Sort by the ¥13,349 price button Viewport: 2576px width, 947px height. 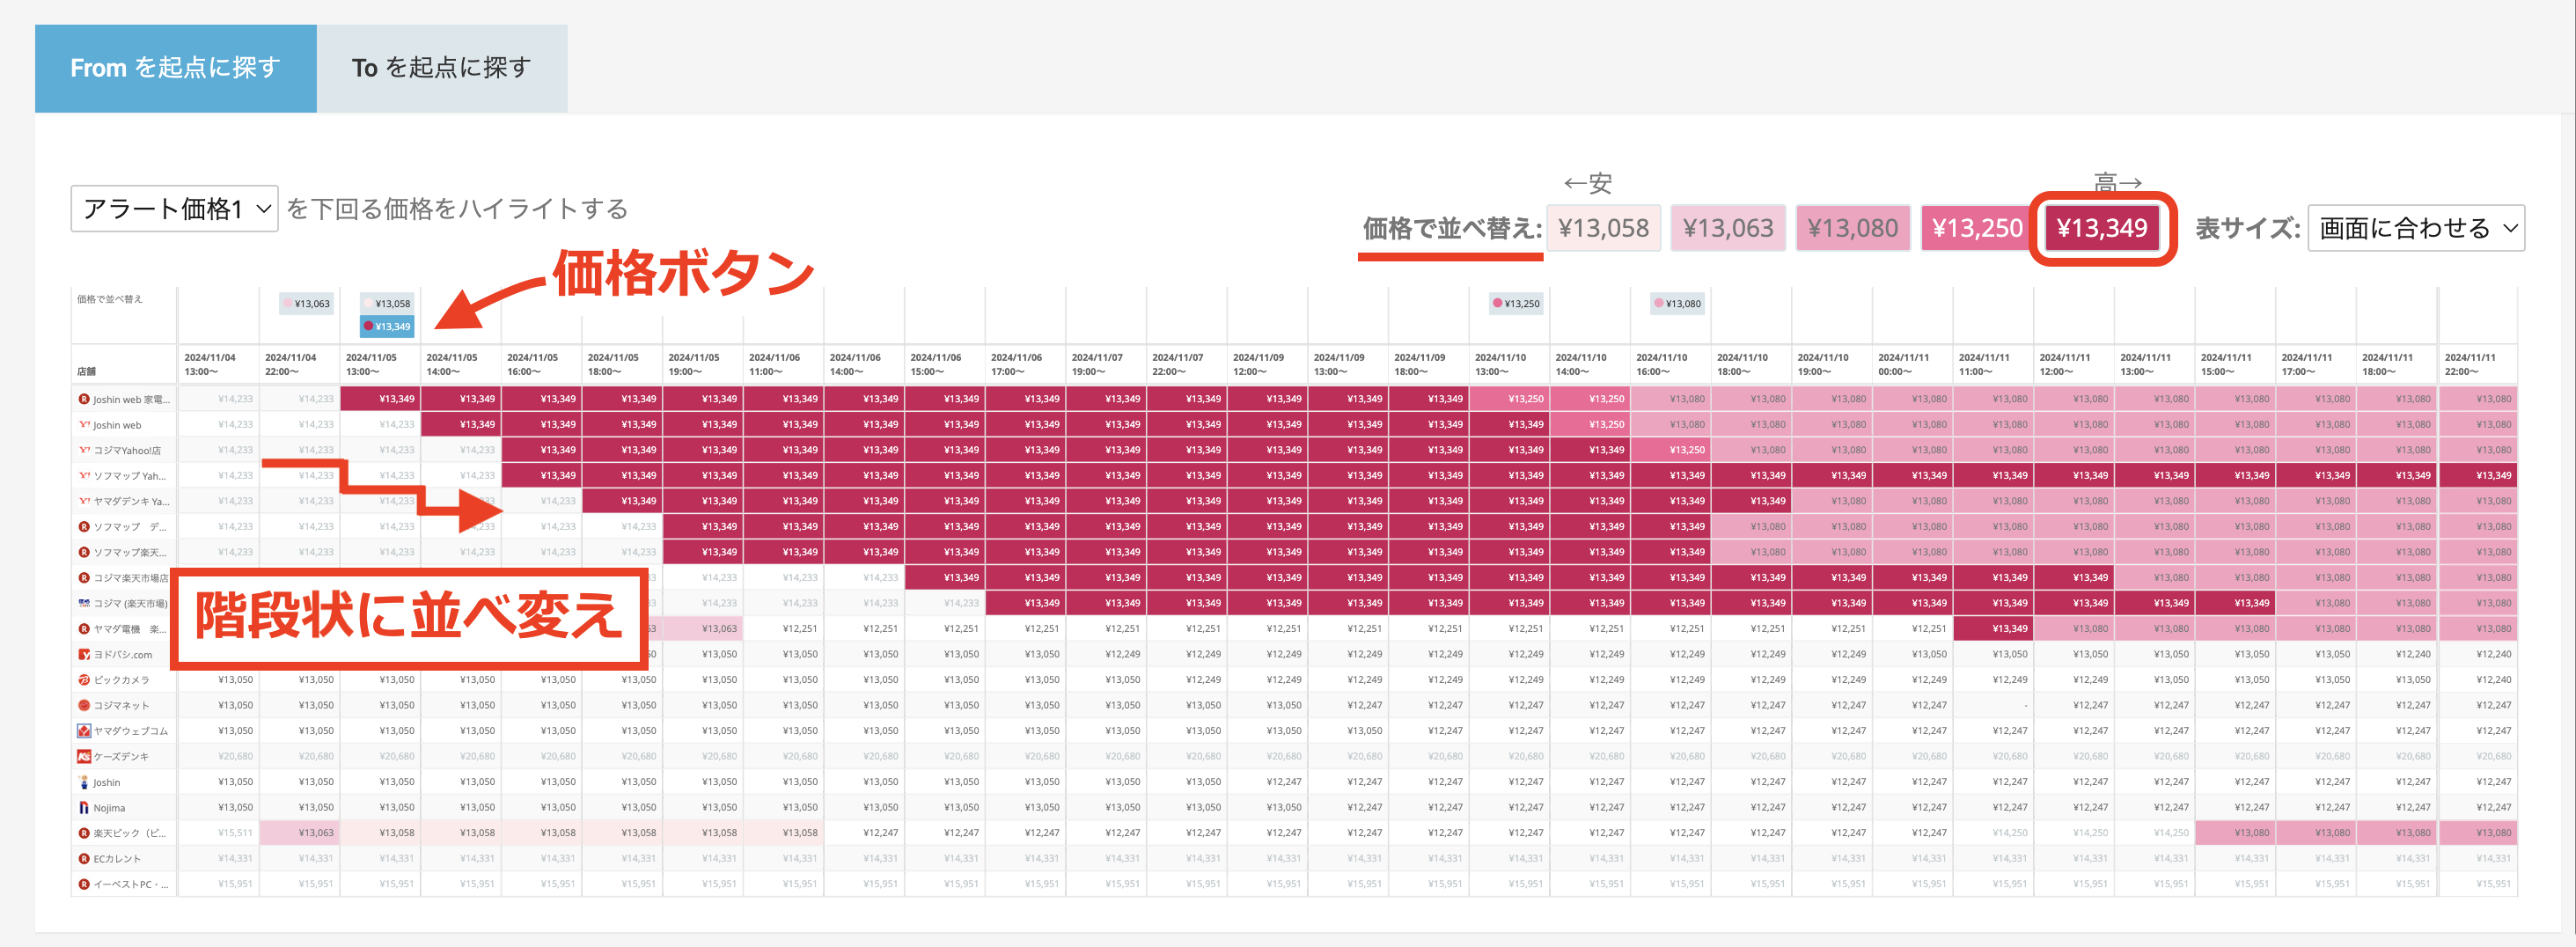[x=2101, y=229]
